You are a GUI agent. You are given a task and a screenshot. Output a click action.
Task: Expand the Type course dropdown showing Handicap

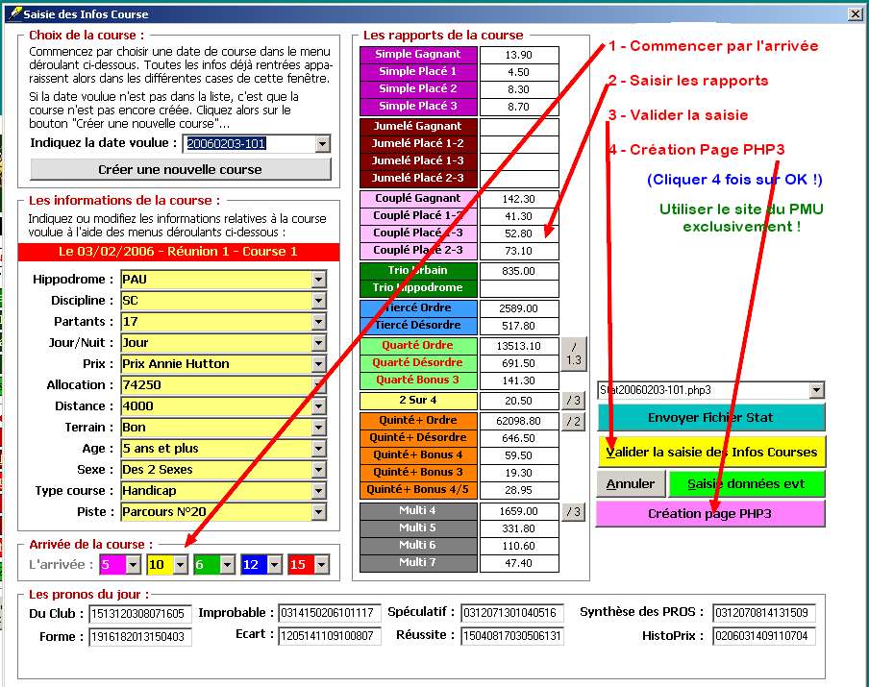click(319, 490)
